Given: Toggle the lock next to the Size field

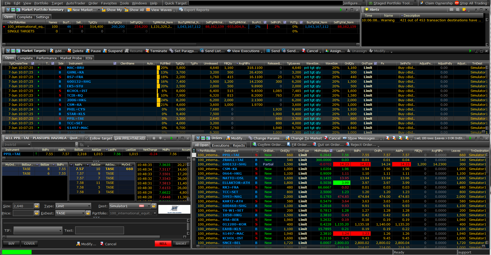Looking at the screenshot, I should pyautogui.click(x=37, y=206).
